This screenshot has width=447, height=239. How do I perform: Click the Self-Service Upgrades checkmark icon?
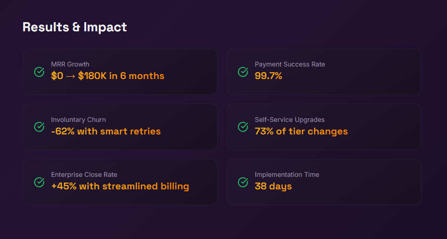point(243,127)
